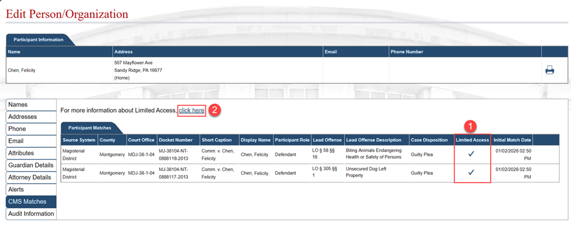Switch to Attorney Details tab
The height and width of the screenshot is (227, 571).
coord(31,177)
